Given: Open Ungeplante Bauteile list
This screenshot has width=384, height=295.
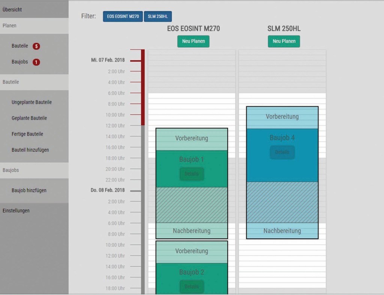Looking at the screenshot, I should tap(31, 102).
